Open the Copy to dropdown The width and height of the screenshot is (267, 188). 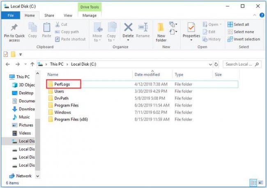pos(111,32)
